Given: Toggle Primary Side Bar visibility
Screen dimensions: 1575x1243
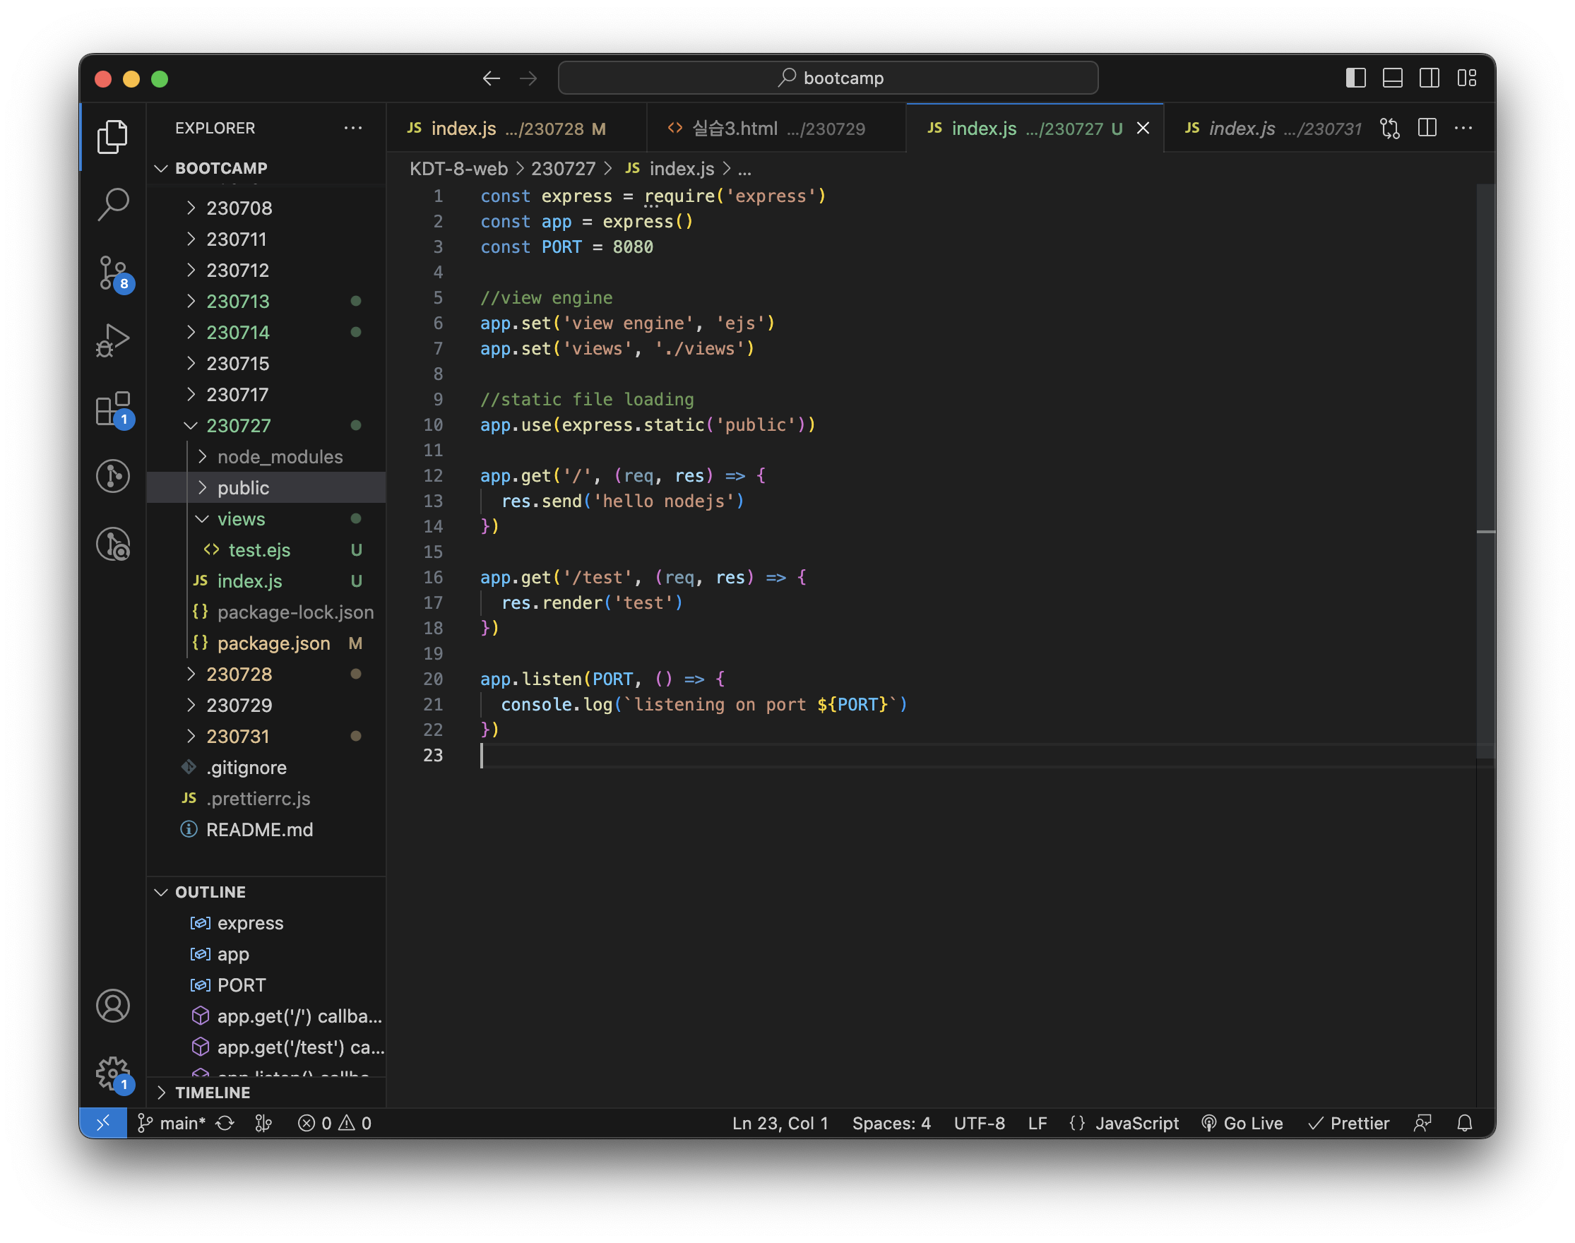Looking at the screenshot, I should point(1355,78).
